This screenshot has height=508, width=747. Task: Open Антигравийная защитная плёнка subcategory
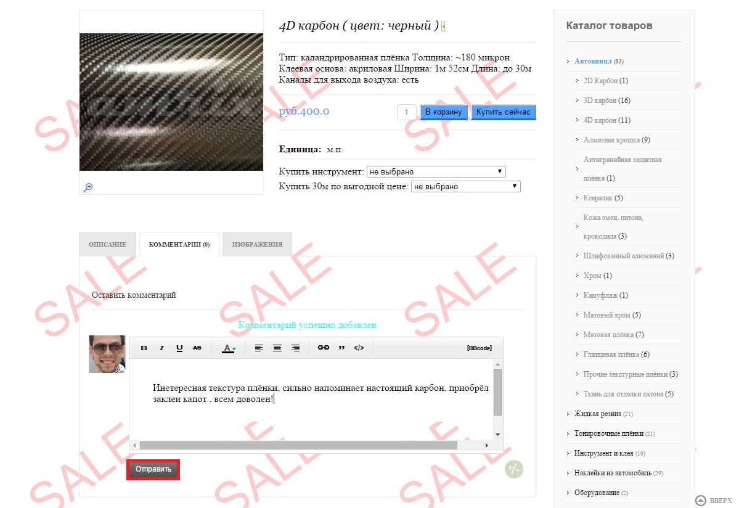tap(622, 168)
